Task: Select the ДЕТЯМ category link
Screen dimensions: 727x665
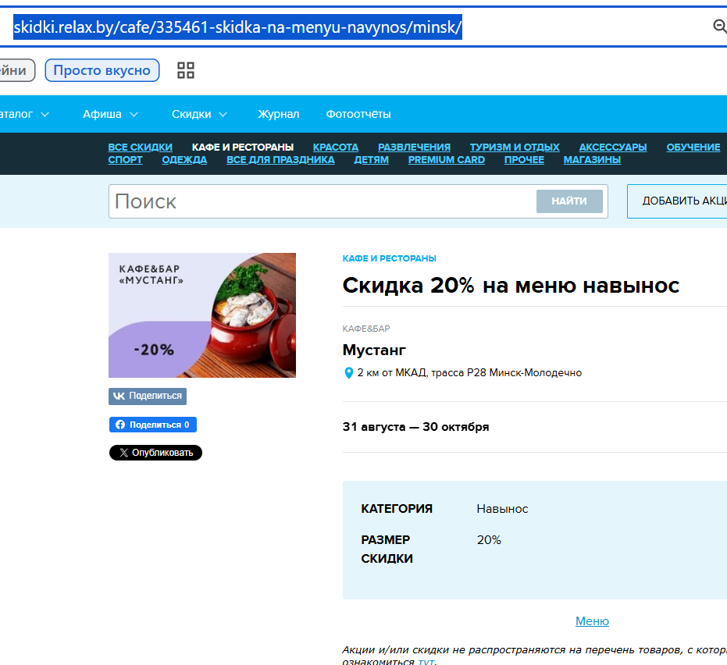Action: (372, 160)
